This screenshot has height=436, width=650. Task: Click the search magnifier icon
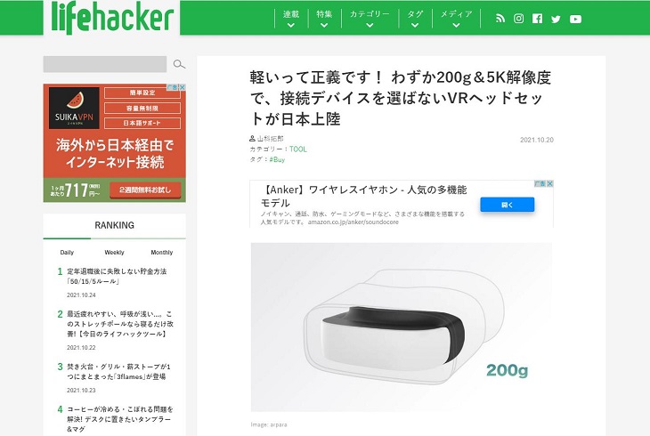179,64
